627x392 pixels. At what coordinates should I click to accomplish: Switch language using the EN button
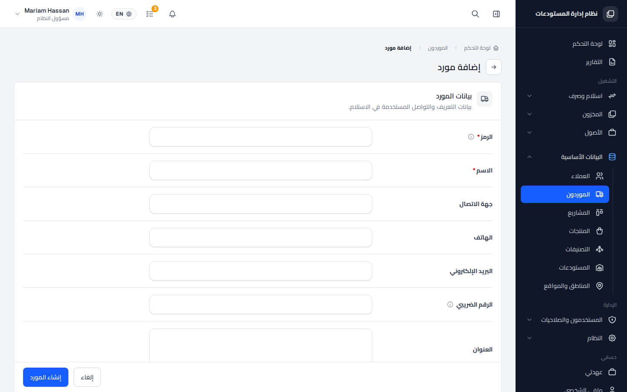(x=124, y=14)
